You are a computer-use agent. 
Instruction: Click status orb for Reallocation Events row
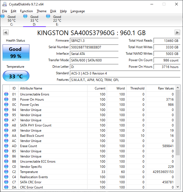[6, 177]
